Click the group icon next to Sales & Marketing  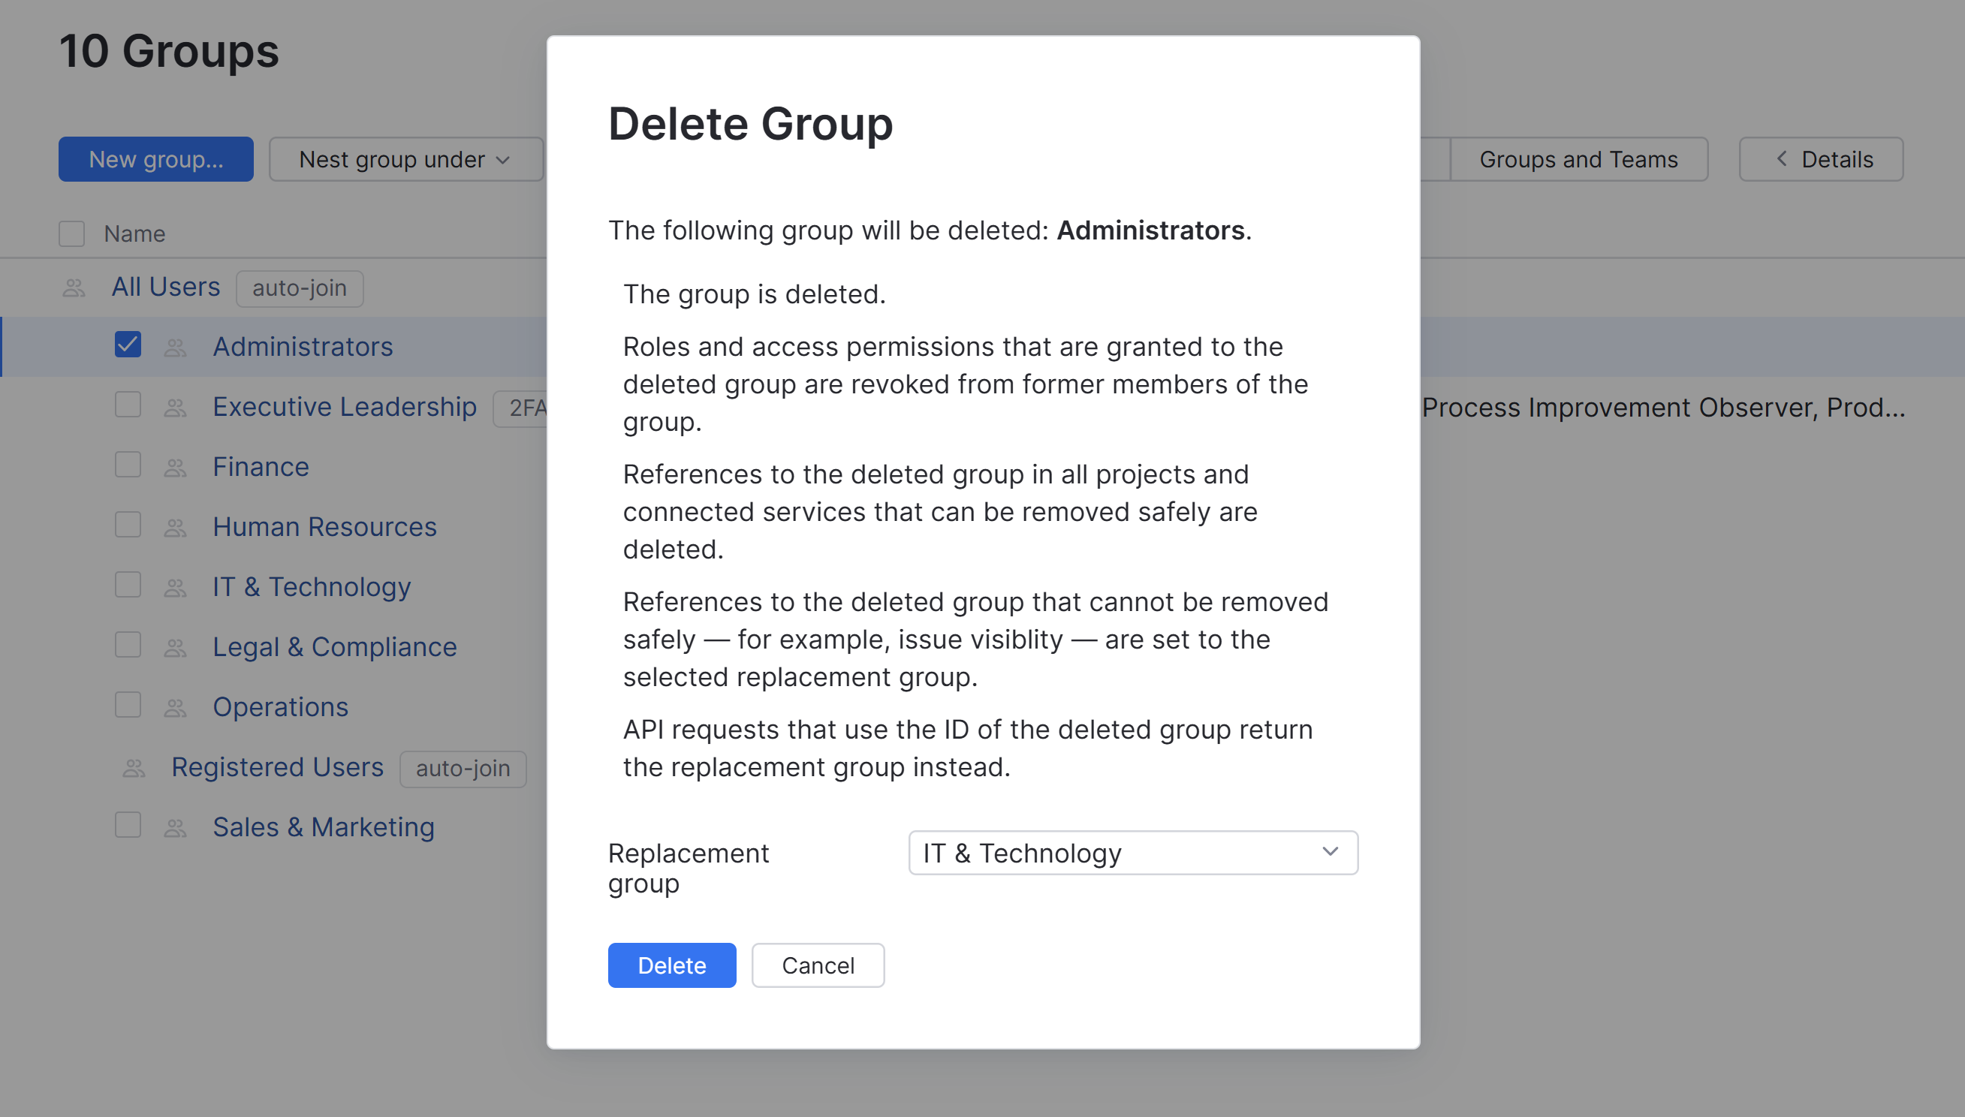(x=175, y=826)
